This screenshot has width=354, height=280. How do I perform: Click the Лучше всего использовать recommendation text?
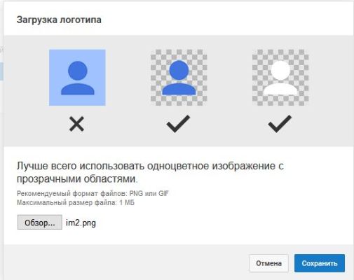tap(150, 172)
